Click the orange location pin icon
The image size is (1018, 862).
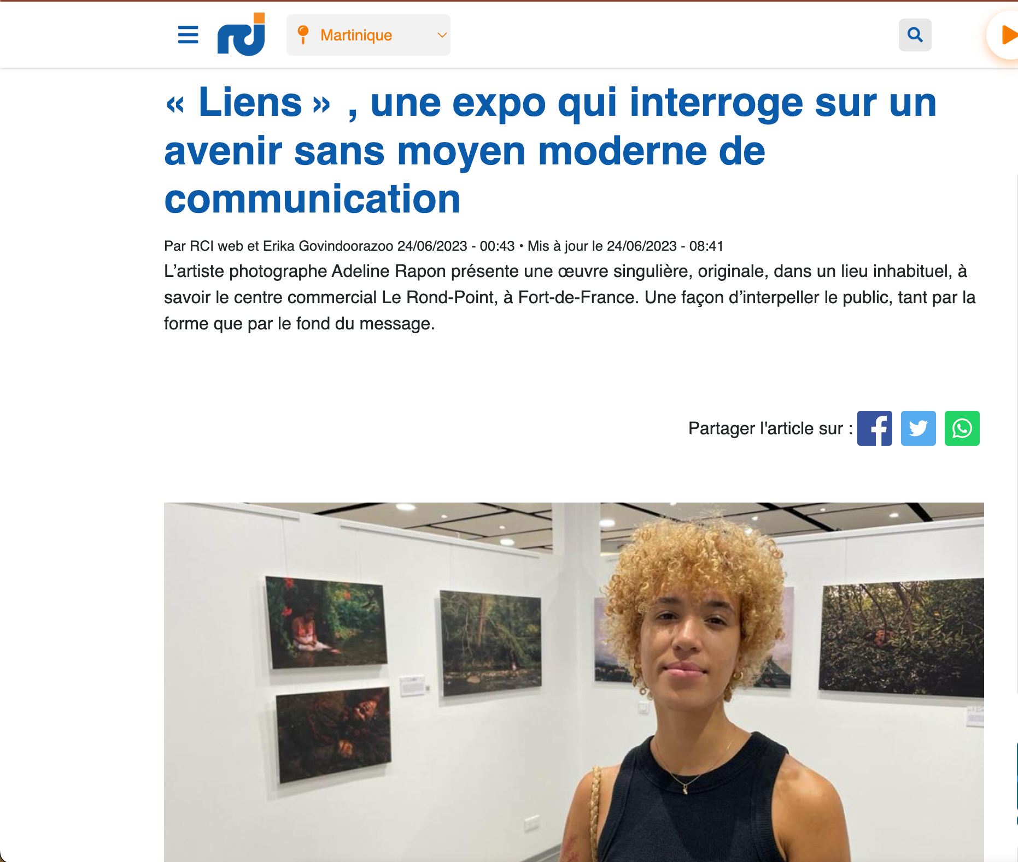pyautogui.click(x=303, y=35)
